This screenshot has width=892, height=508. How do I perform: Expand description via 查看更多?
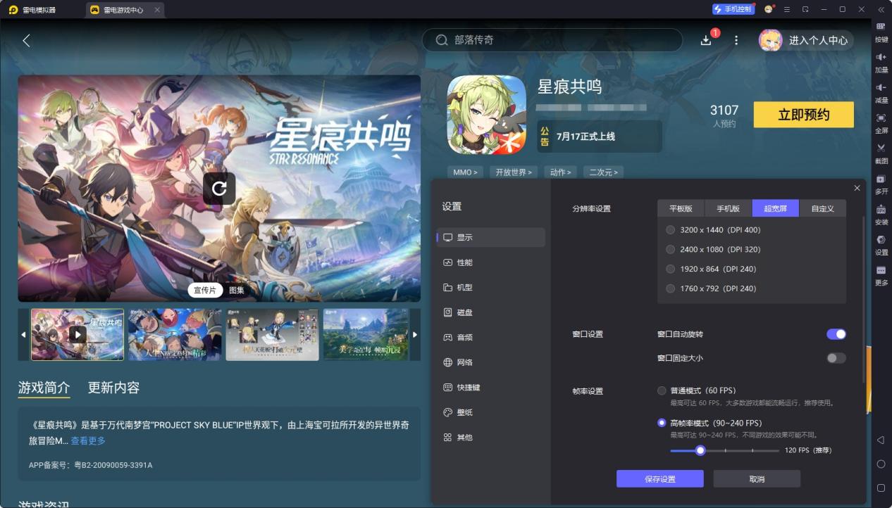pos(88,440)
